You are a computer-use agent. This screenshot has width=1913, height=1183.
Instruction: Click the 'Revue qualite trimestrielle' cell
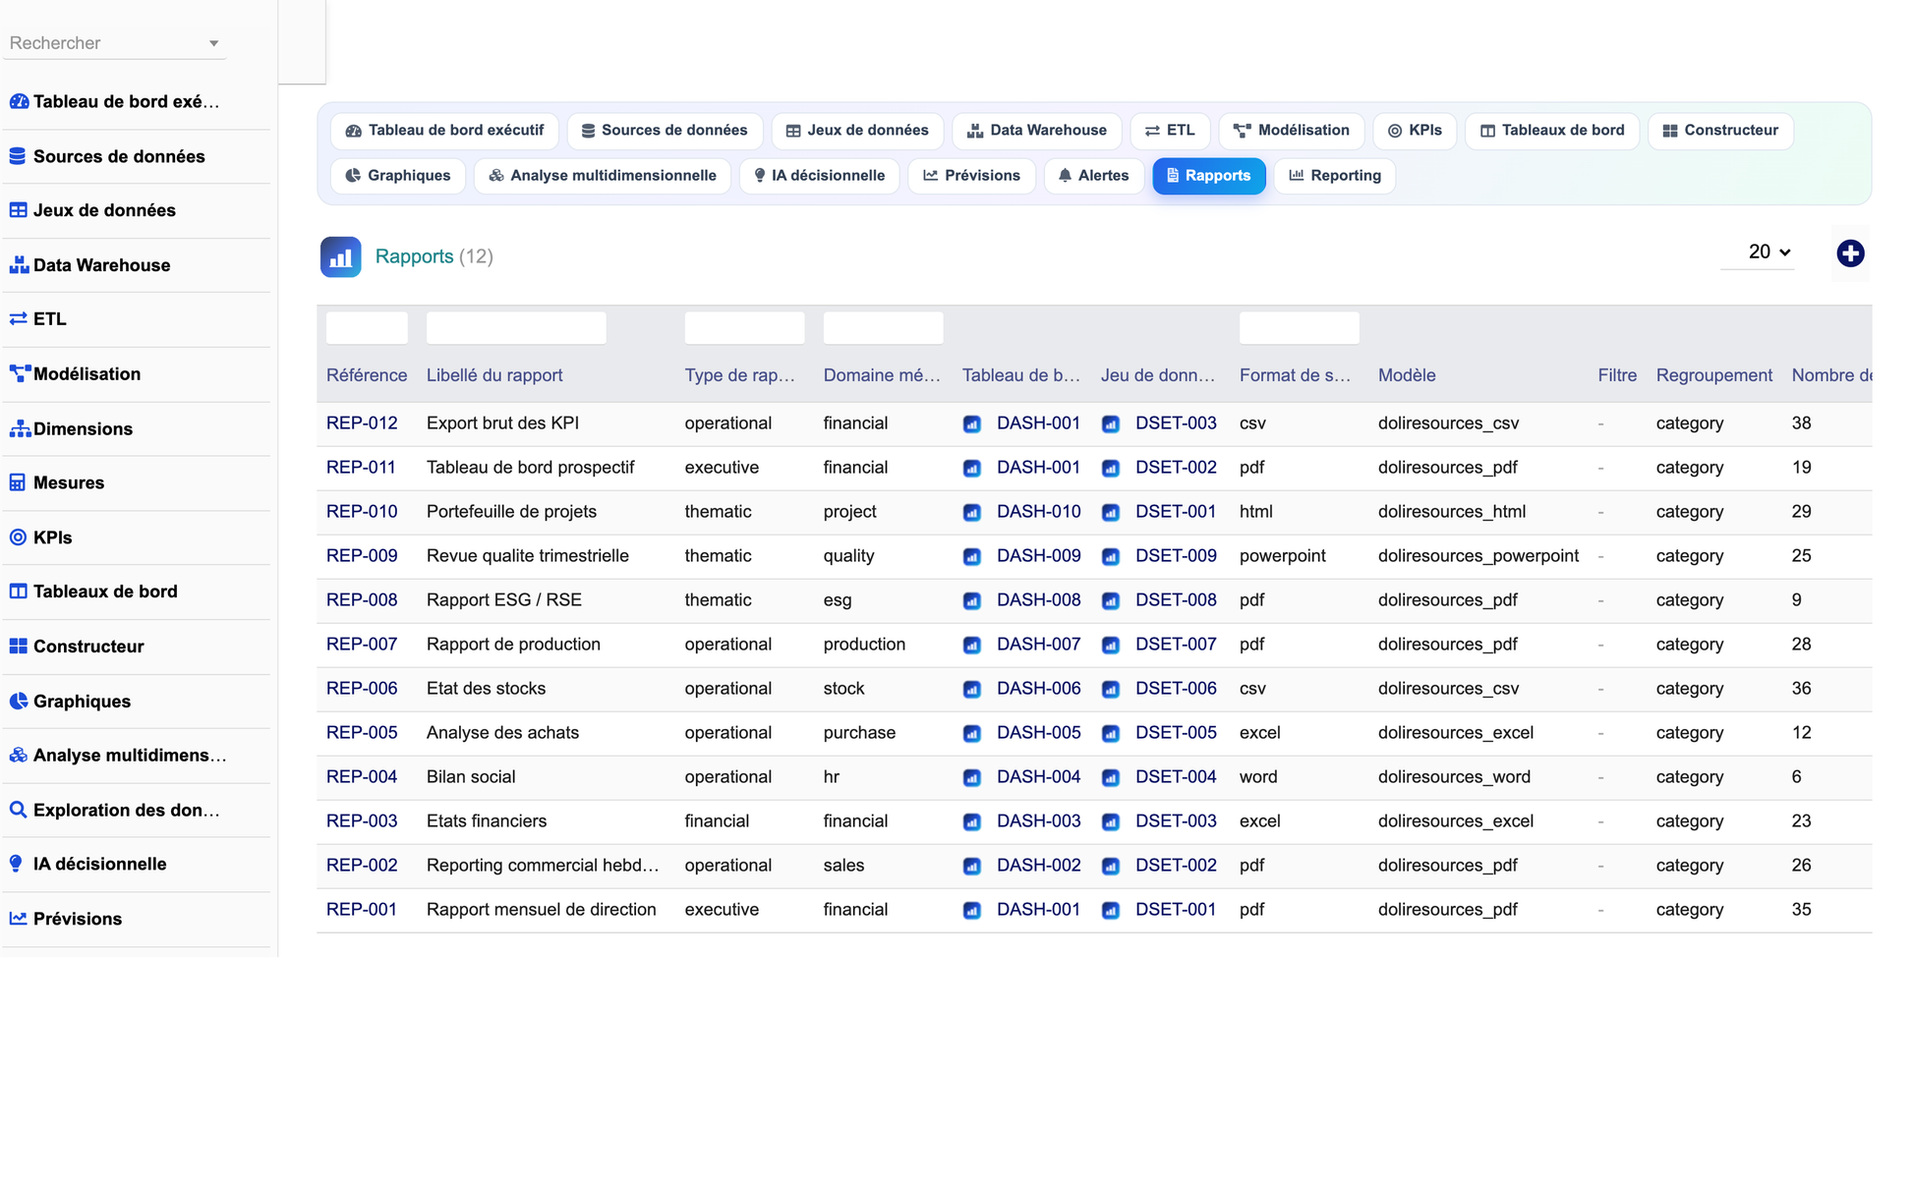tap(528, 556)
